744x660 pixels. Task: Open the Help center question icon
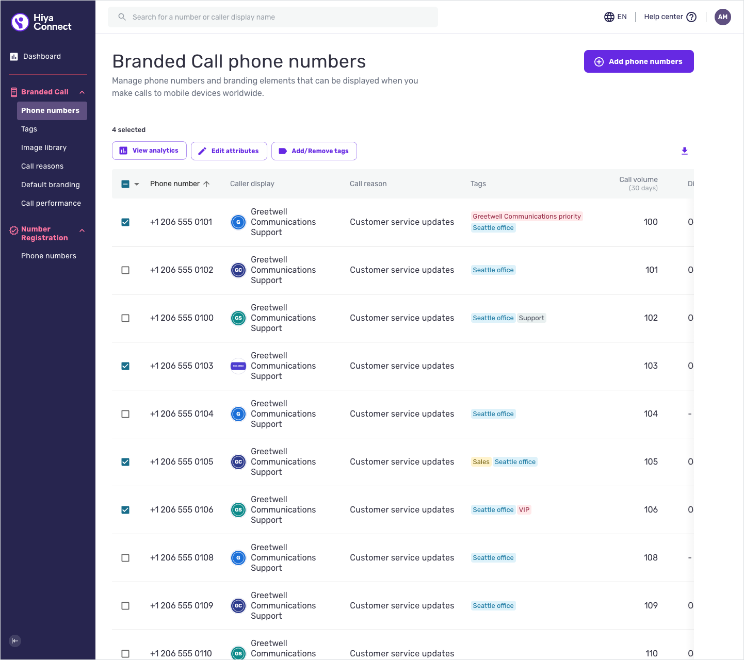[x=691, y=17]
